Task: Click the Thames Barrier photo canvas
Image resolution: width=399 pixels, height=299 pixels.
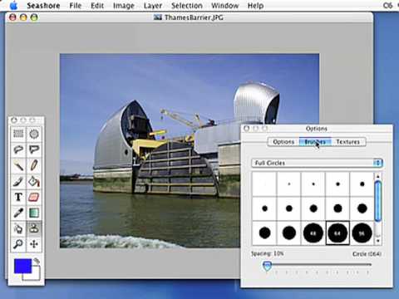Action: (x=190, y=150)
